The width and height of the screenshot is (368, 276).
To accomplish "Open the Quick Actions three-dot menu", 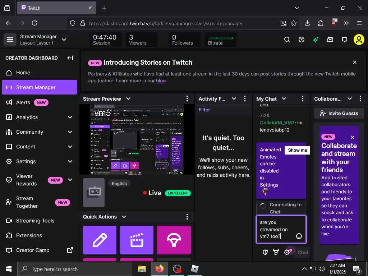I will (187, 217).
